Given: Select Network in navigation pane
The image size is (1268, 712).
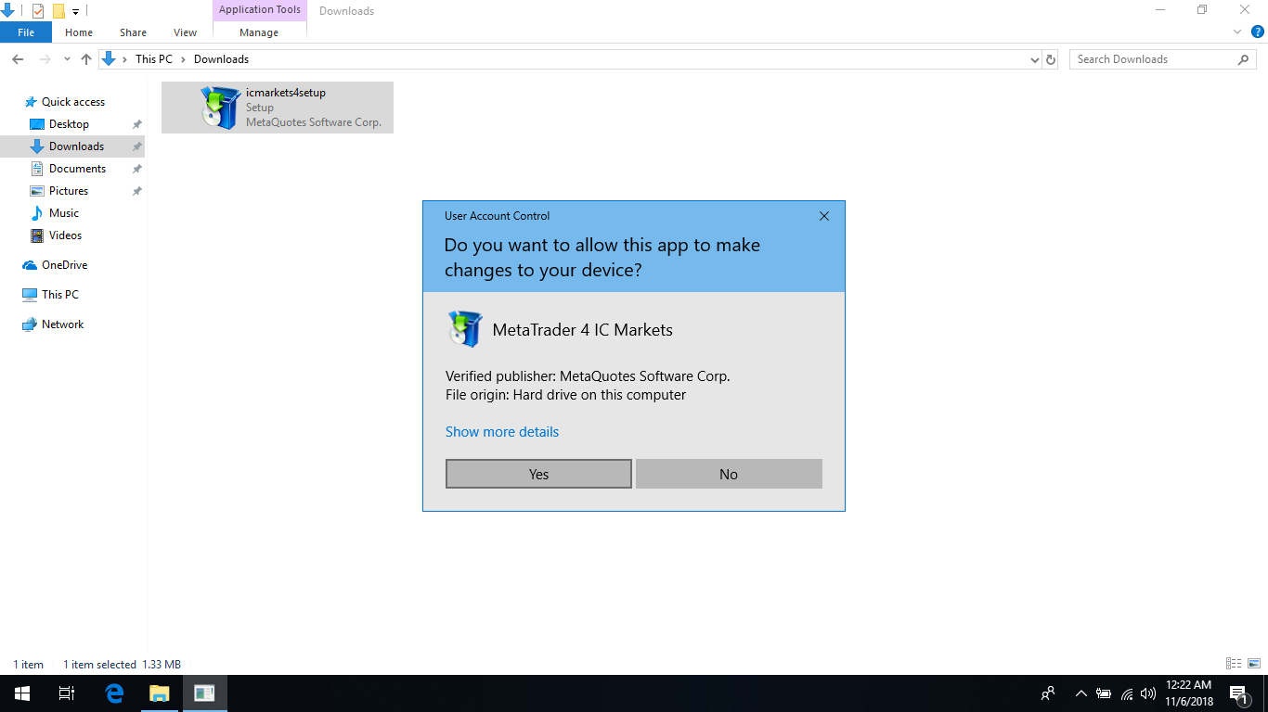Looking at the screenshot, I should tap(62, 324).
